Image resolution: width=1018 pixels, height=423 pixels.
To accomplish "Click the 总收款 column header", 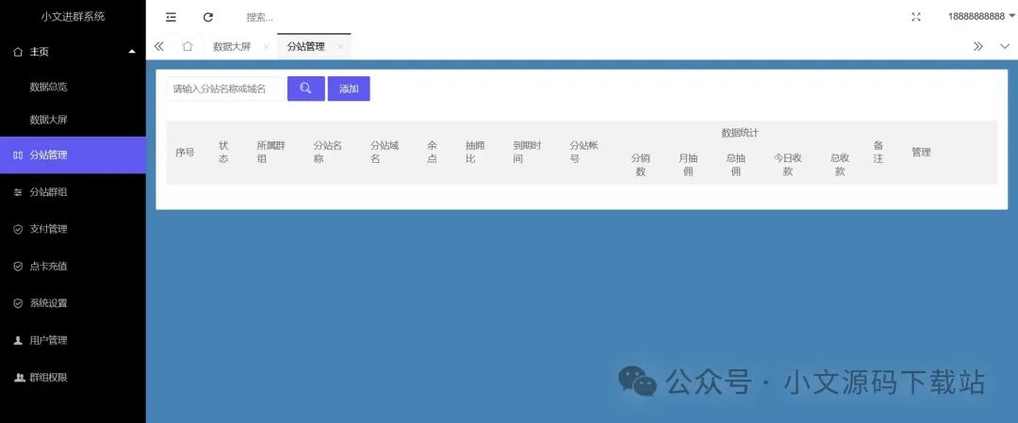I will (x=840, y=165).
